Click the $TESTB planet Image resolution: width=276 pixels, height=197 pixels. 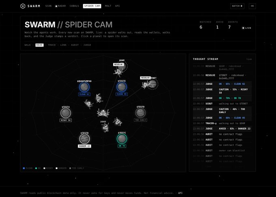click(84, 139)
